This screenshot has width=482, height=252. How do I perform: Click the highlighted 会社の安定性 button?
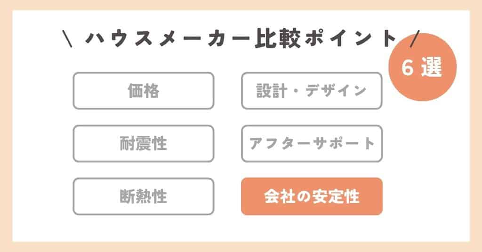(x=312, y=197)
